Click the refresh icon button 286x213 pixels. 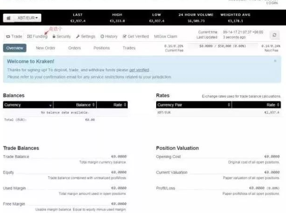click(x=275, y=35)
